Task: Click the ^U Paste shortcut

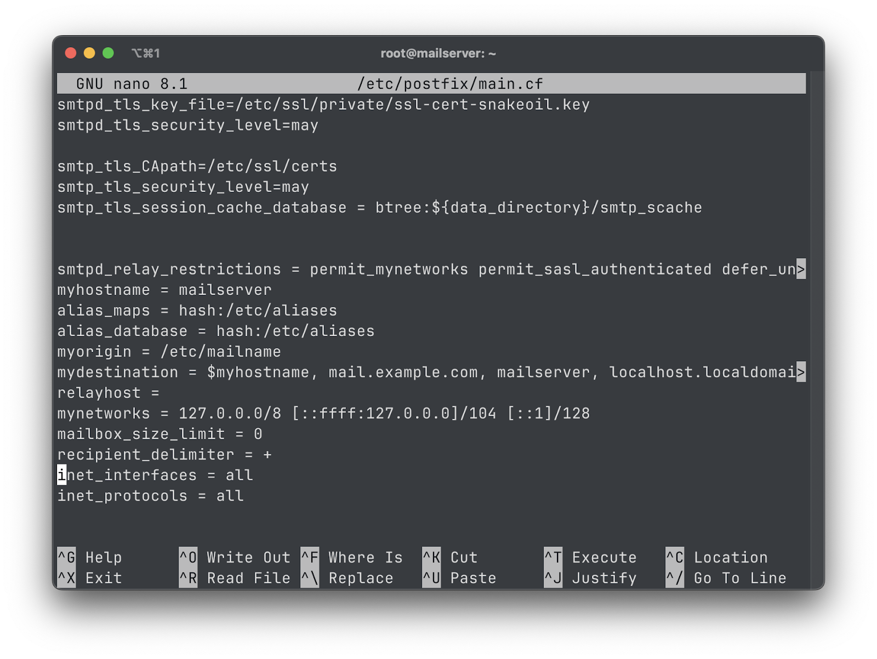Action: click(459, 578)
